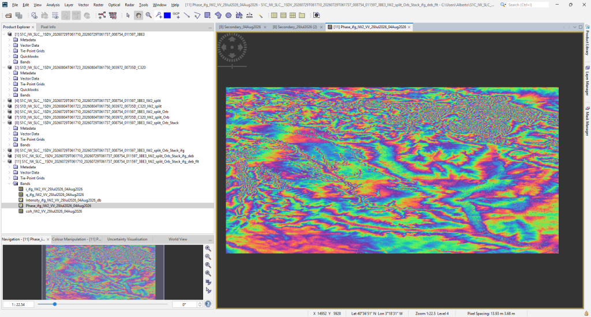The height and width of the screenshot is (317, 591).
Task: Click zoom actual pixel icon in Navigation
Action: click(208, 265)
